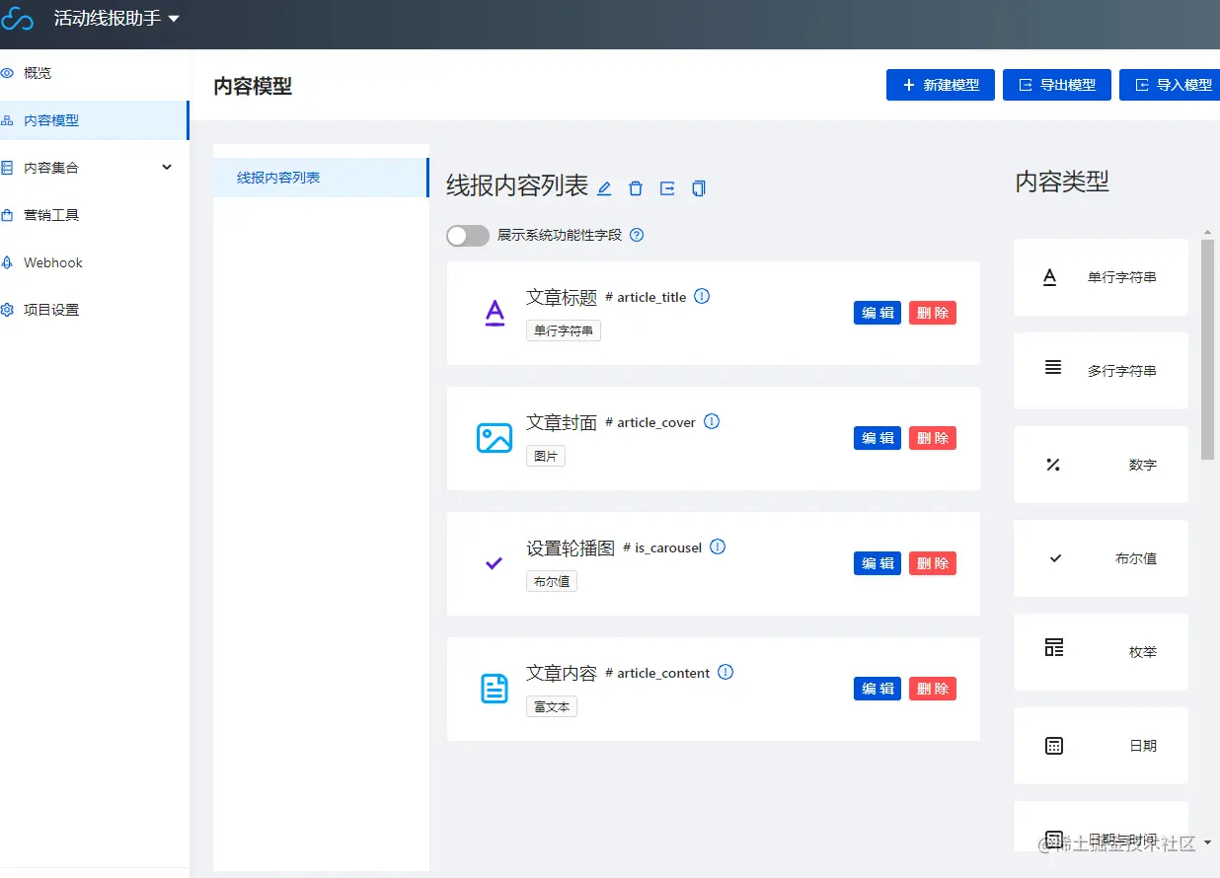The height and width of the screenshot is (878, 1220).
Task: Expand the 内容集合 chevron arrow
Action: (x=167, y=168)
